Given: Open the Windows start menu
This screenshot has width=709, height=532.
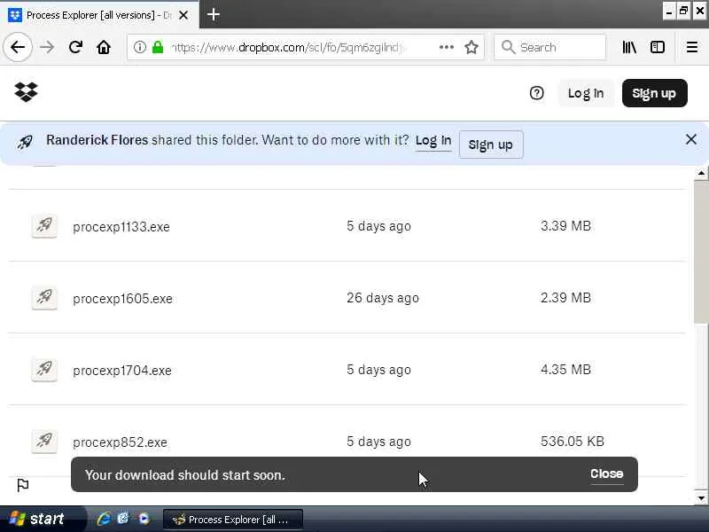Looking at the screenshot, I should (x=42, y=519).
